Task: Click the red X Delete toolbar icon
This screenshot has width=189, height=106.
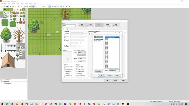Action: point(18,6)
